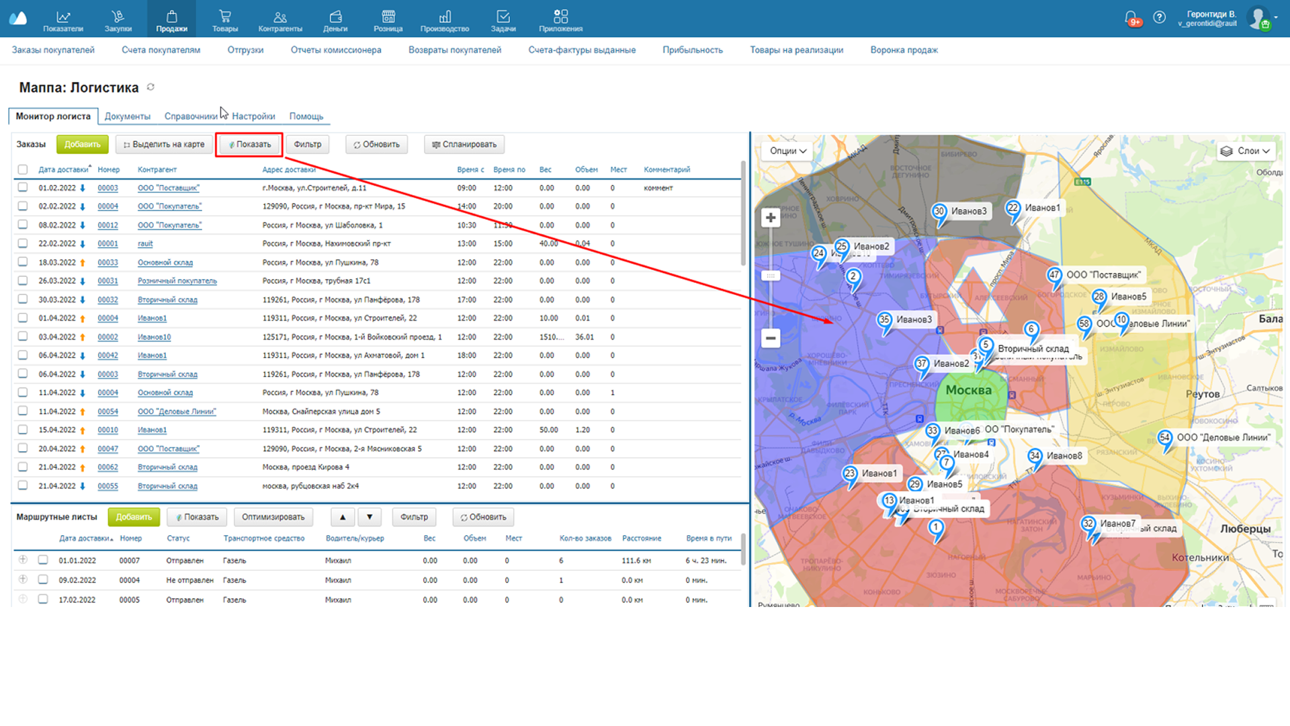Check the order 00012 row checkbox
The width and height of the screenshot is (1290, 726).
pyautogui.click(x=23, y=225)
